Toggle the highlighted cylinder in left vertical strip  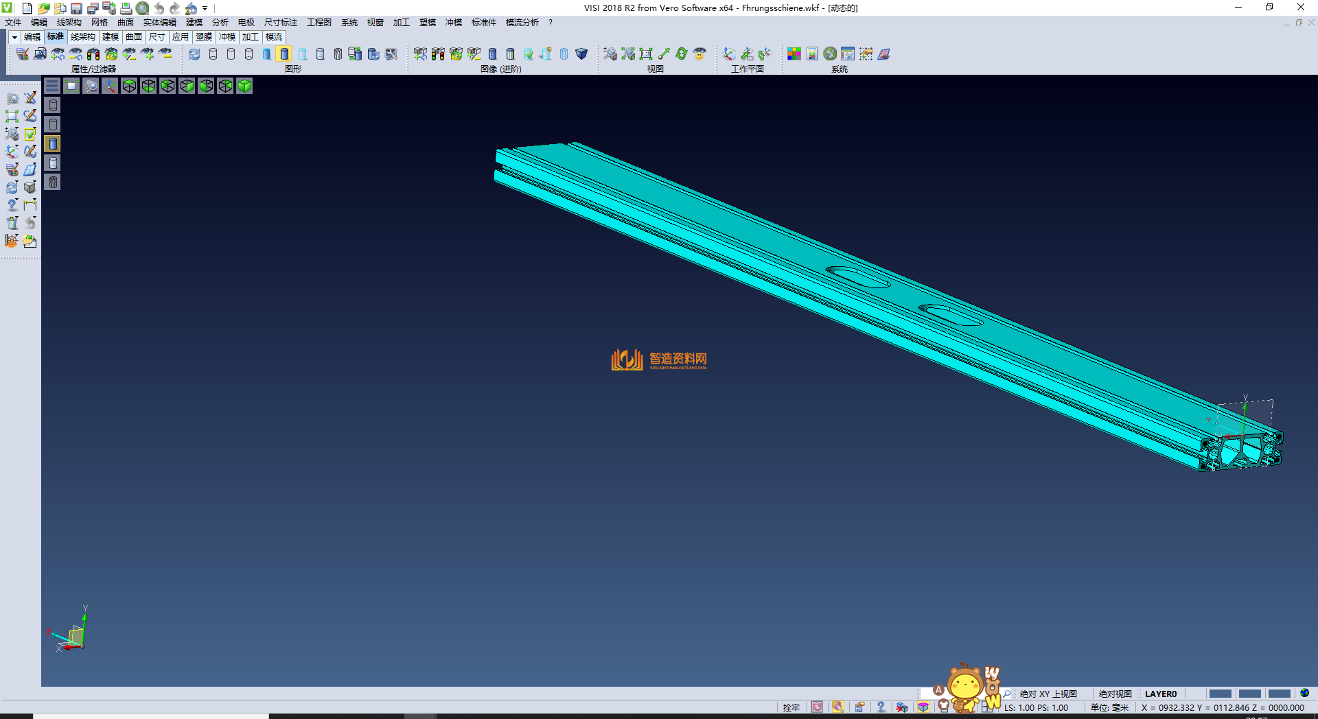(x=53, y=143)
